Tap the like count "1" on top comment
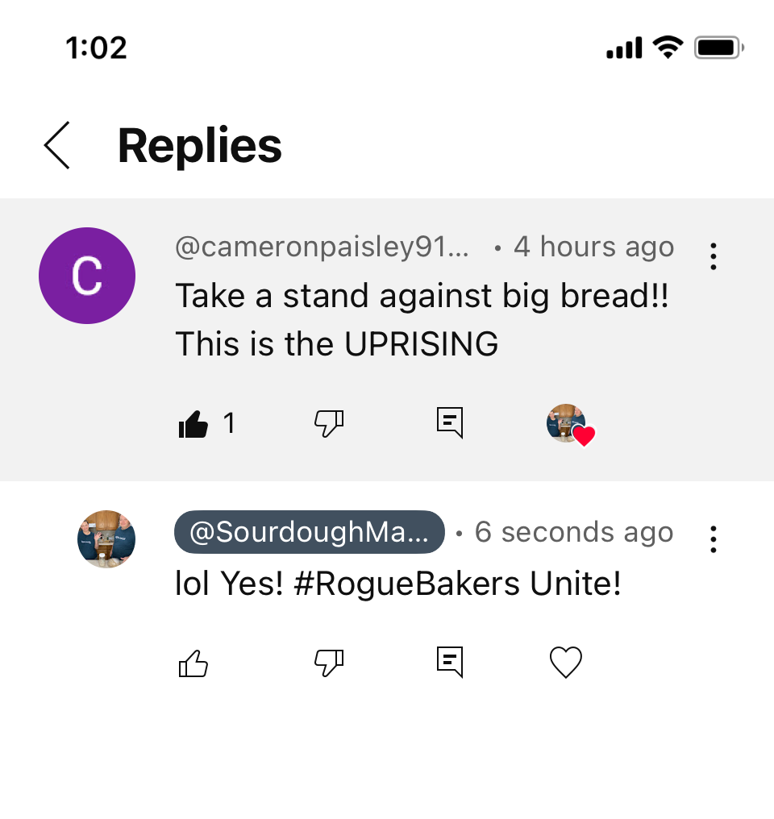The width and height of the screenshot is (774, 819). click(229, 423)
